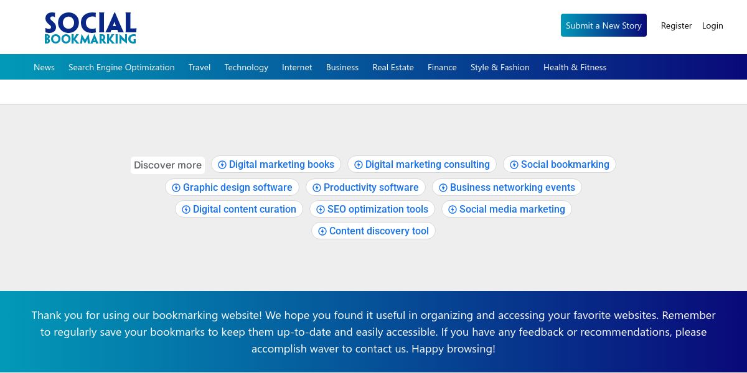Screen dimensions: 747x373
Task: Click plus icon beside SEO optimization tools
Action: click(321, 210)
